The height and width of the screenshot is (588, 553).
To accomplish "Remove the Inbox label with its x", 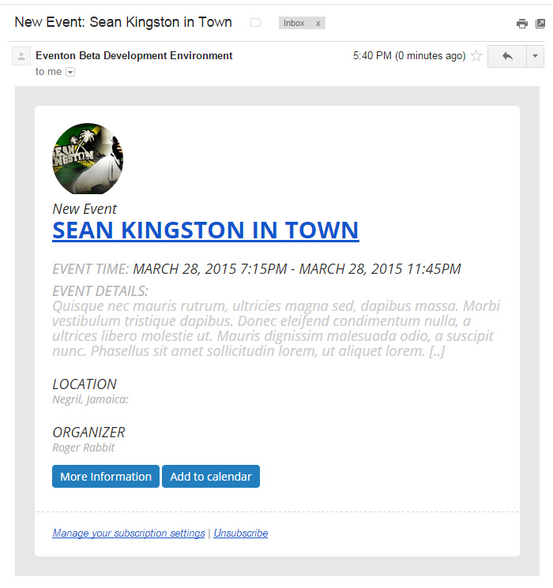I will 318,23.
